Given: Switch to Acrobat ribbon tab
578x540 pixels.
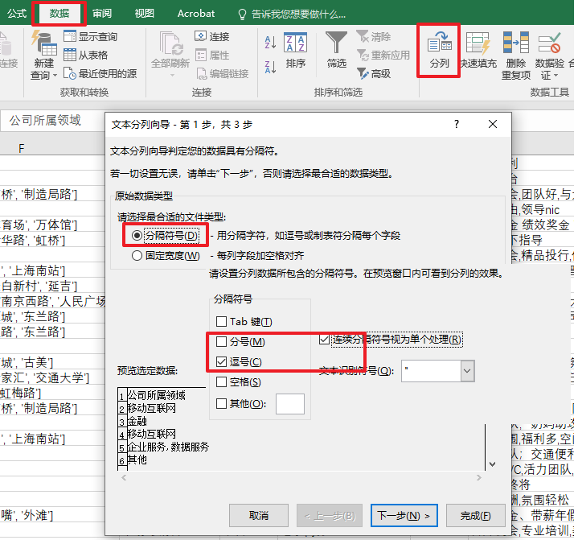Looking at the screenshot, I should pos(195,14).
